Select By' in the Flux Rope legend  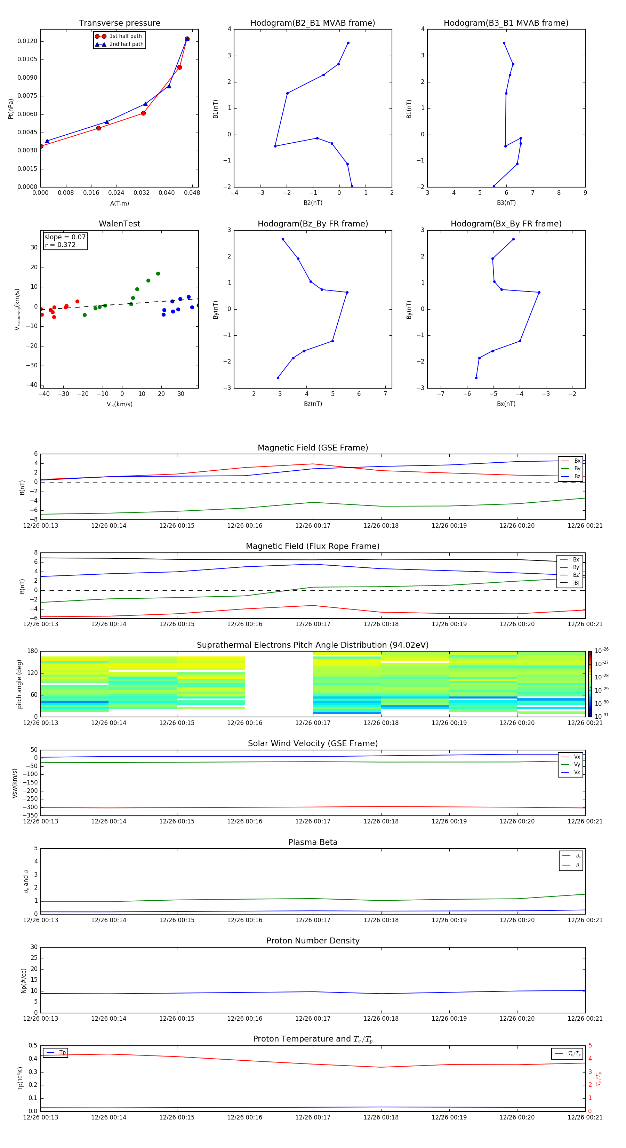click(570, 568)
